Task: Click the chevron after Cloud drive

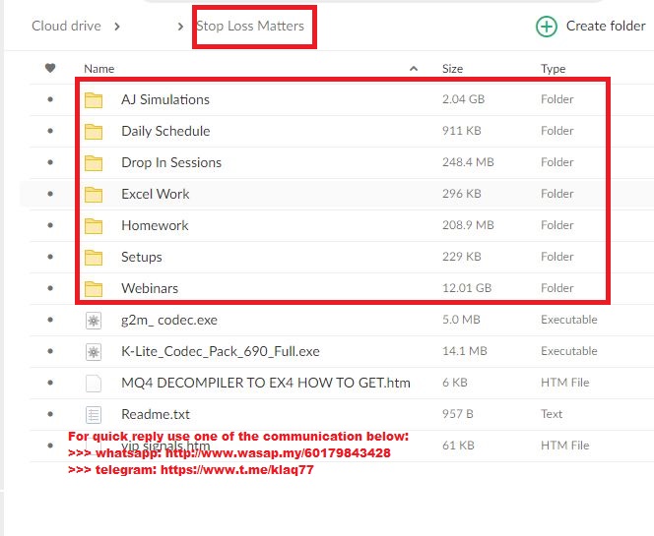Action: click(x=117, y=27)
